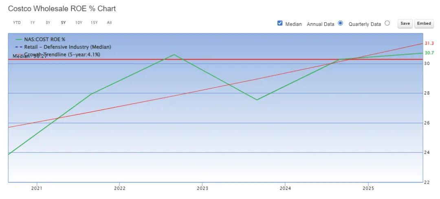Select the 1Y time range
440x199 pixels.
[33, 23]
